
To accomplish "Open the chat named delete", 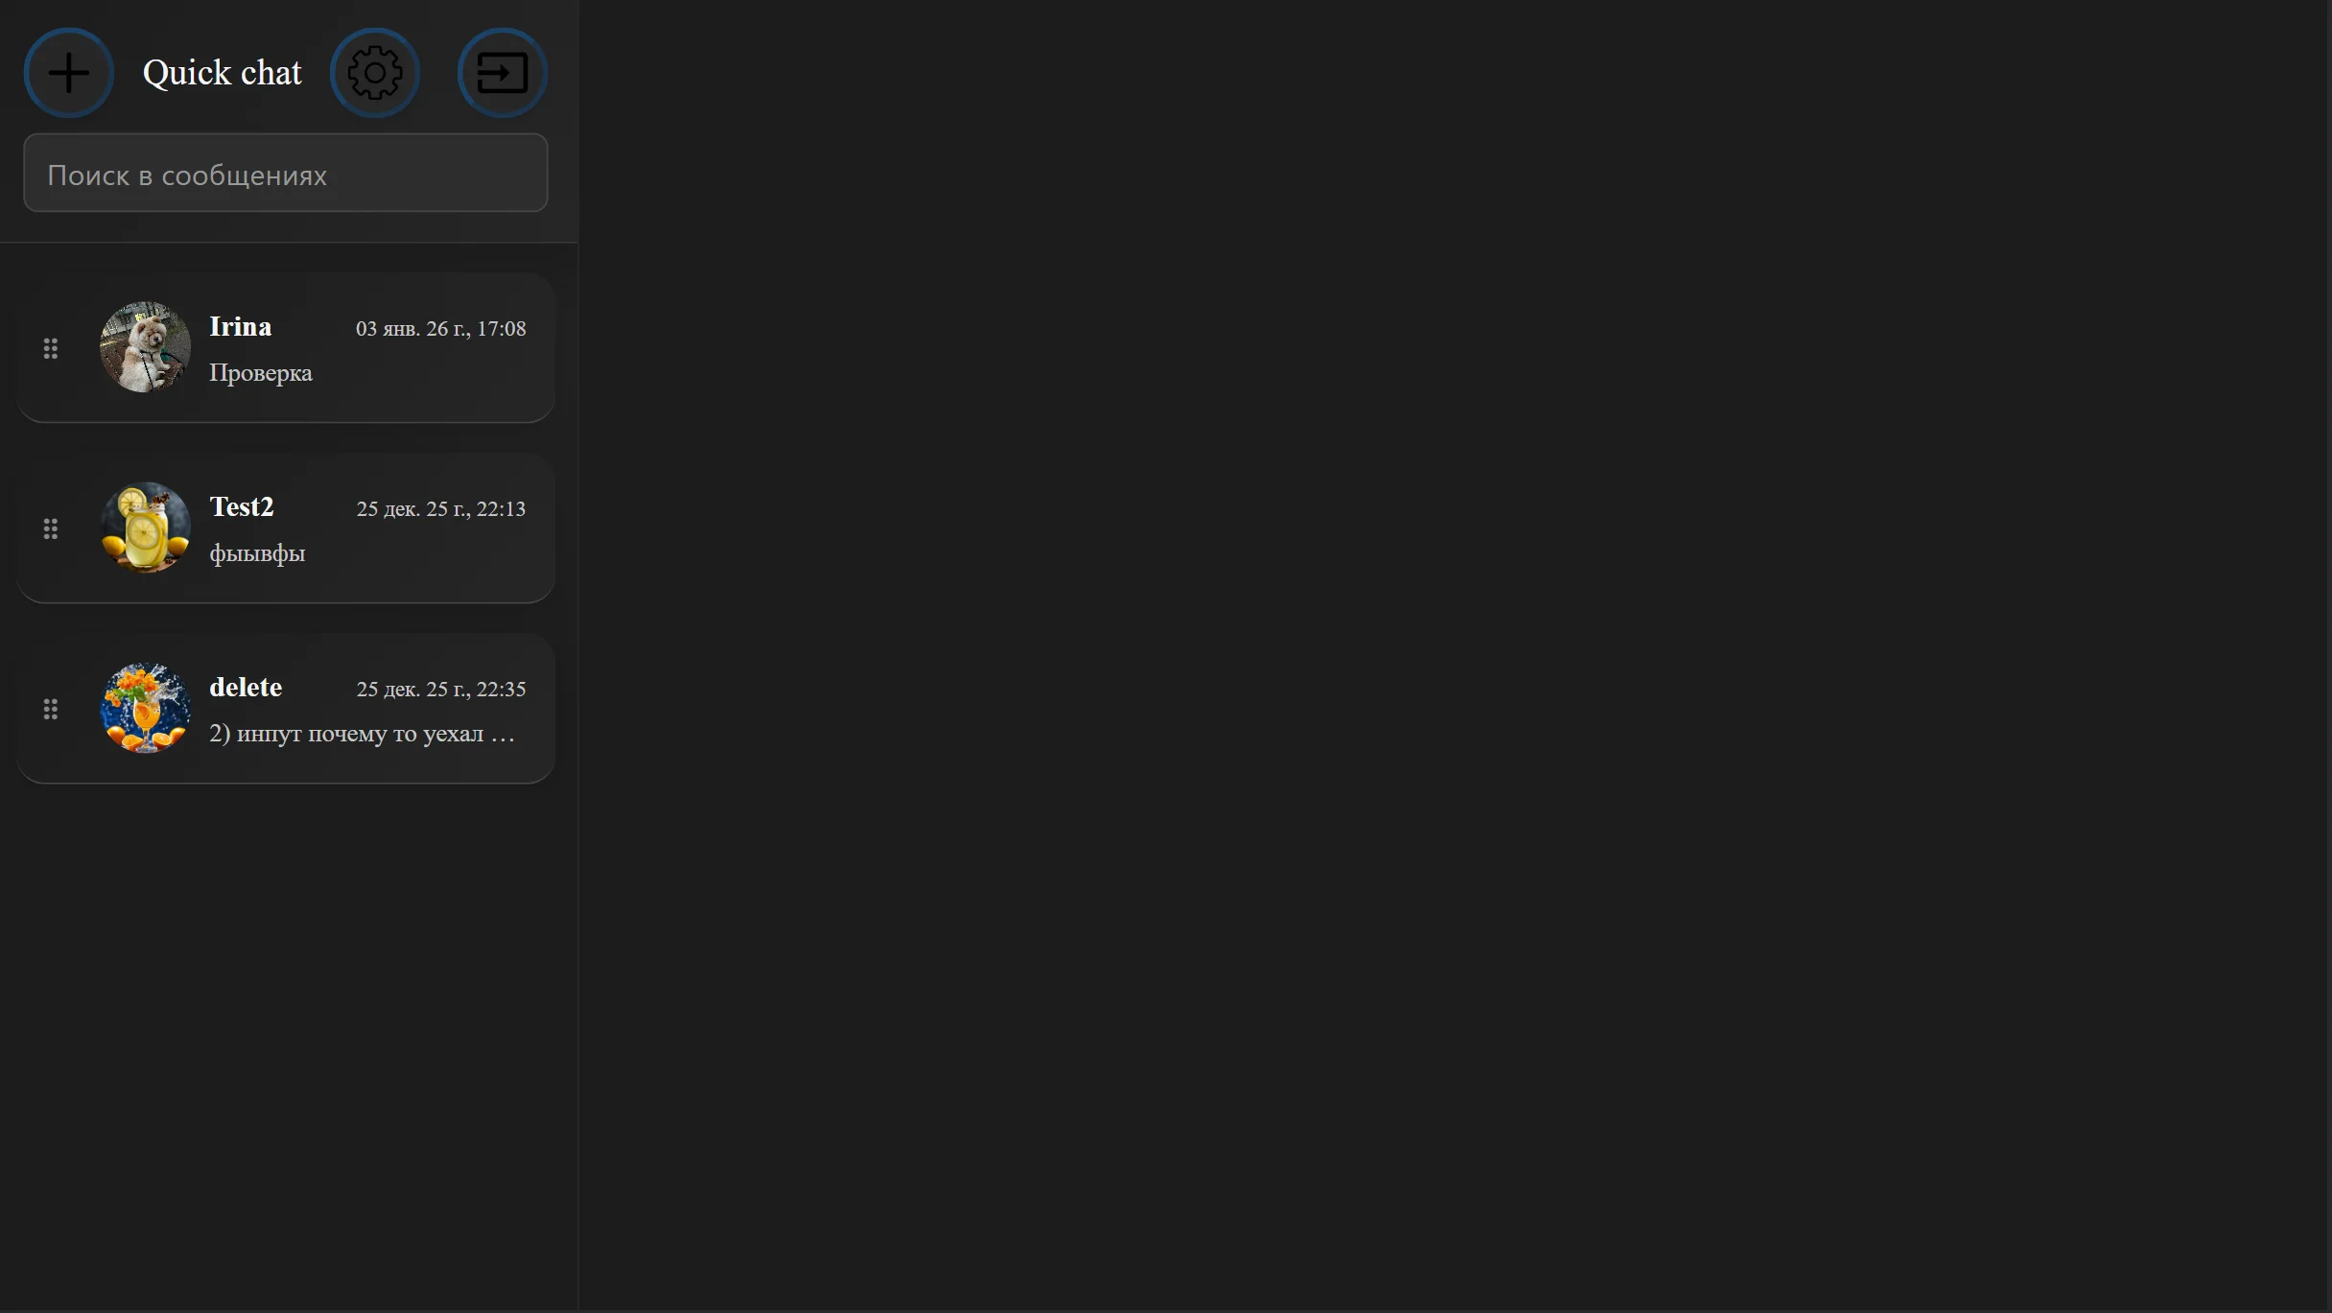I will click(x=246, y=688).
